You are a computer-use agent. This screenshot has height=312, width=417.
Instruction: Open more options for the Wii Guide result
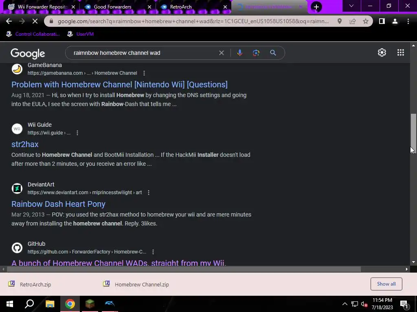pyautogui.click(x=77, y=133)
